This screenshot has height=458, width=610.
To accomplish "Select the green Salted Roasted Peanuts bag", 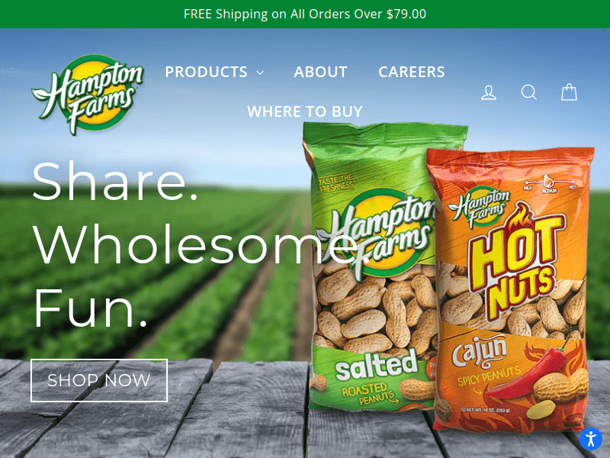I will click(374, 266).
